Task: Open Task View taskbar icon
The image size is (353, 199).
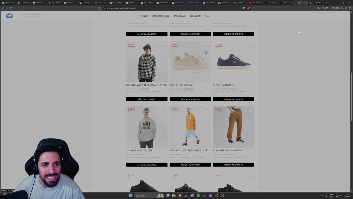Action: click(168, 196)
